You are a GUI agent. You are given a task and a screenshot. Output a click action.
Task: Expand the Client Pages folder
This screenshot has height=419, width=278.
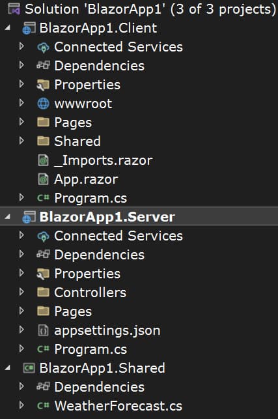(x=22, y=122)
